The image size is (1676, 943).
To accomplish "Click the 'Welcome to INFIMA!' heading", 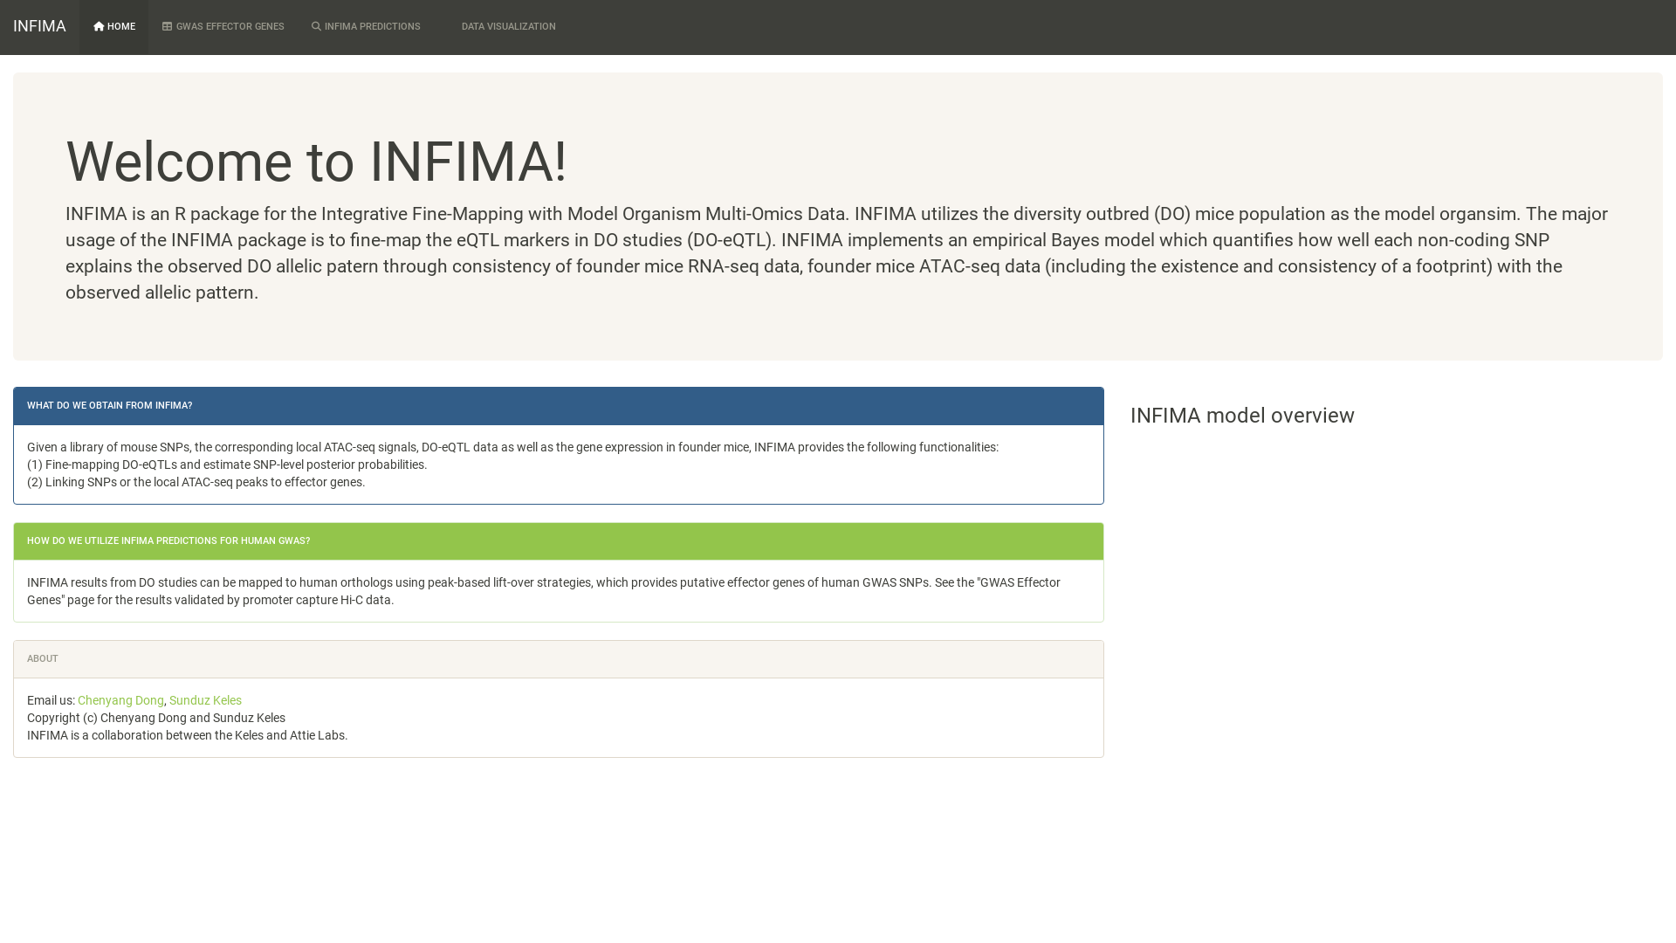I will coord(316,162).
